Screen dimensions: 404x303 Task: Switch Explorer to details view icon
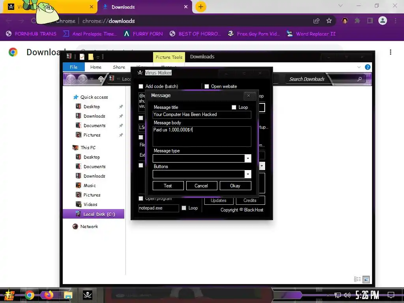pyautogui.click(x=357, y=279)
